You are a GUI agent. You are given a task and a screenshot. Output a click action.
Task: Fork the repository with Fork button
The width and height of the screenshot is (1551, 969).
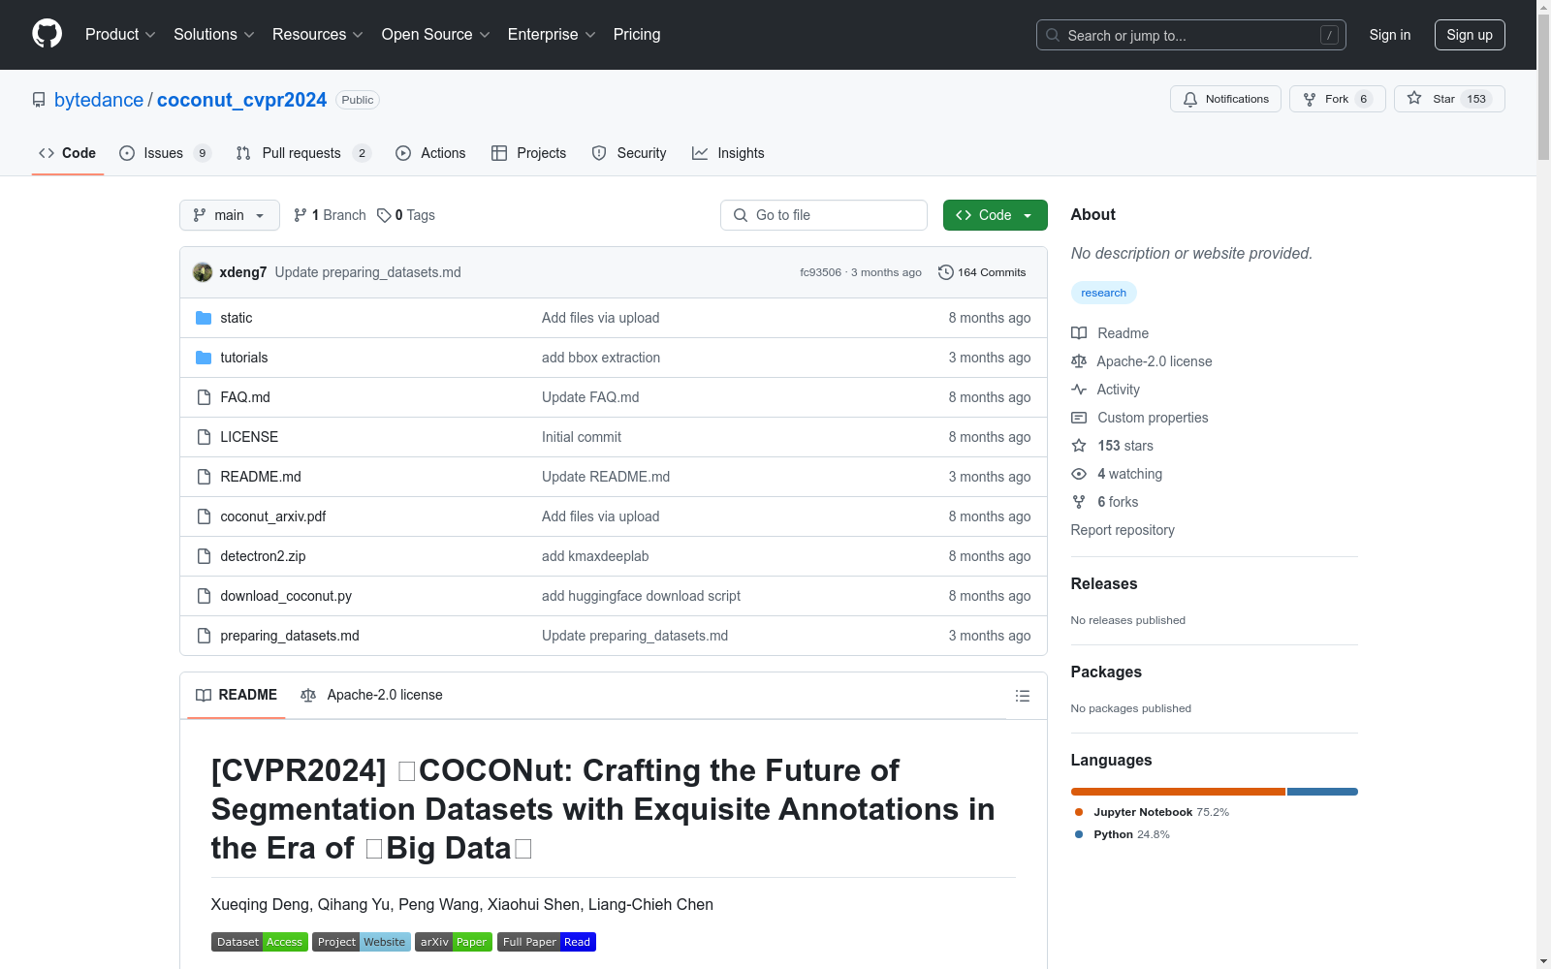(x=1337, y=99)
